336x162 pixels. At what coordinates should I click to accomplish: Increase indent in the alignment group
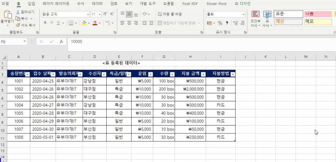coord(151,23)
